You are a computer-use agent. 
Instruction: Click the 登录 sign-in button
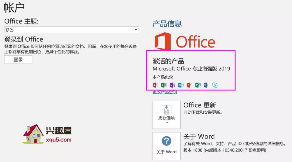tap(18, 59)
